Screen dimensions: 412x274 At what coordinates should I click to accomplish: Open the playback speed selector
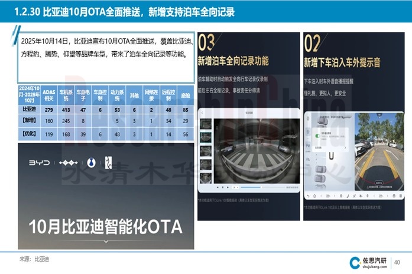click(x=235, y=187)
